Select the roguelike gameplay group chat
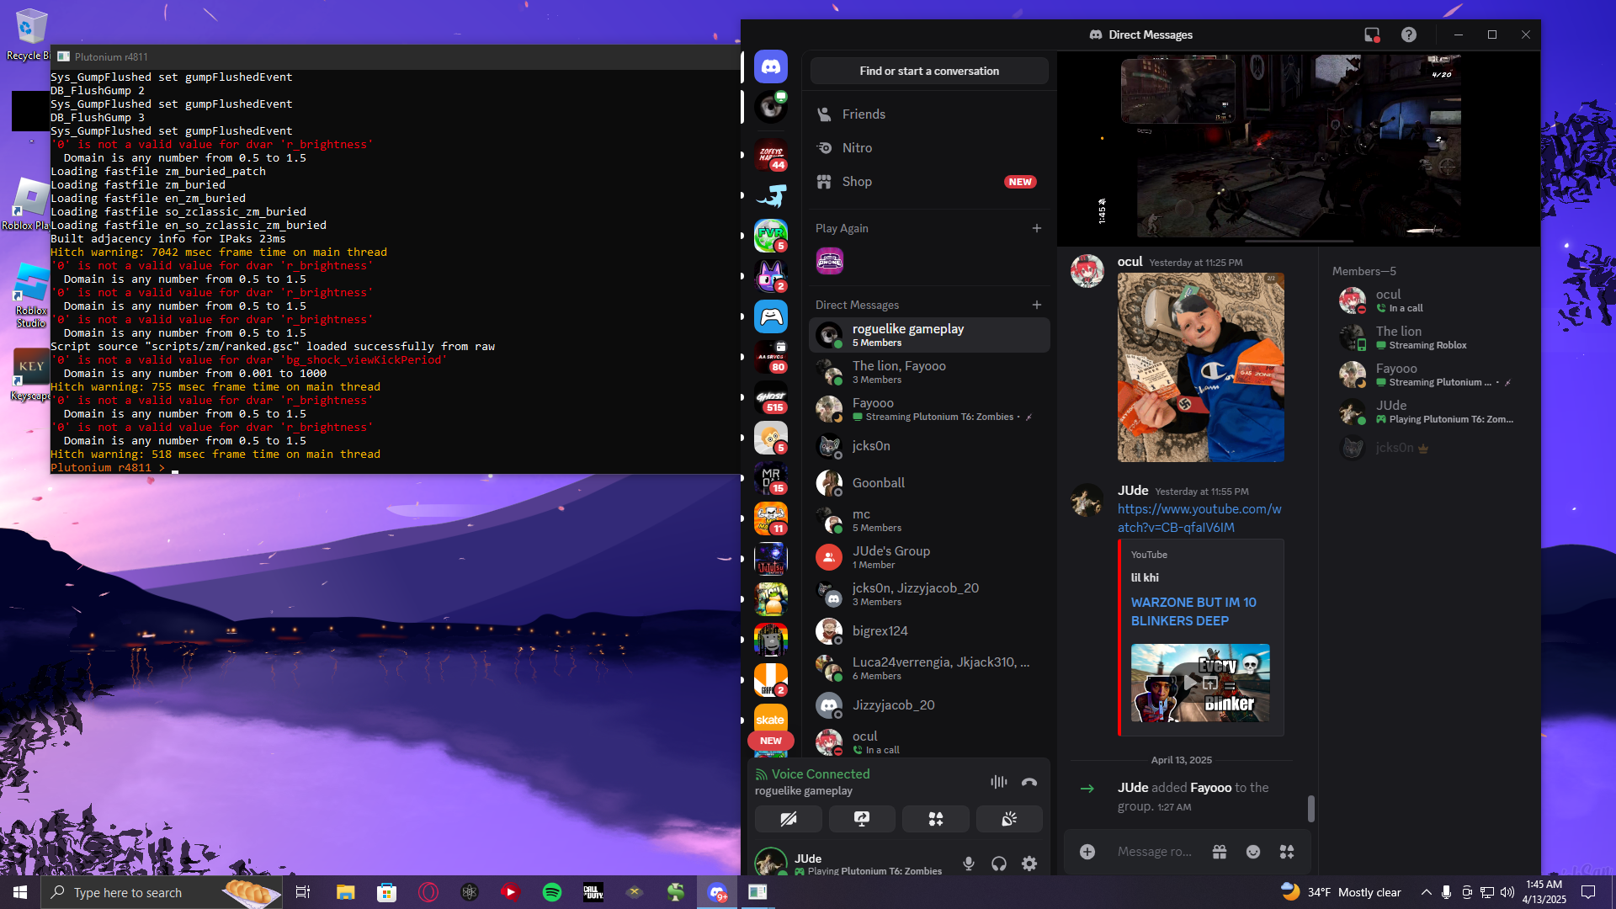The height and width of the screenshot is (909, 1616). click(929, 335)
